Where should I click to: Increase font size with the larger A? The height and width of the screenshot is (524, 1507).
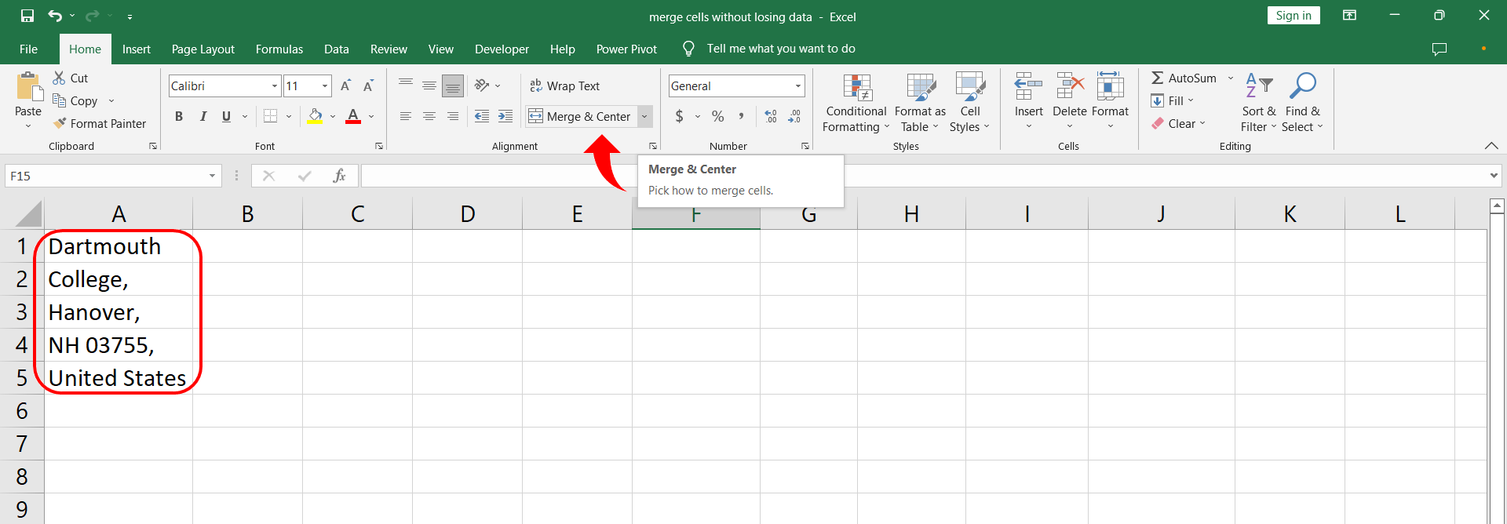(x=345, y=86)
